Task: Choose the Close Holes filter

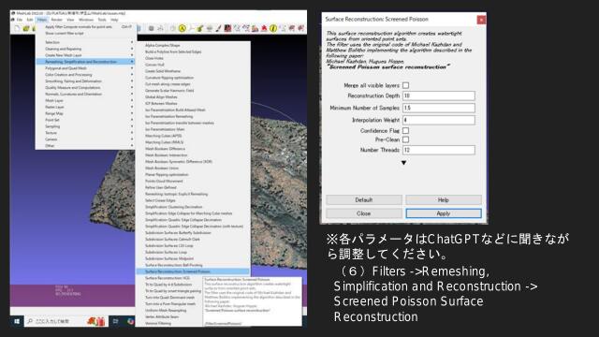Action: click(194, 58)
